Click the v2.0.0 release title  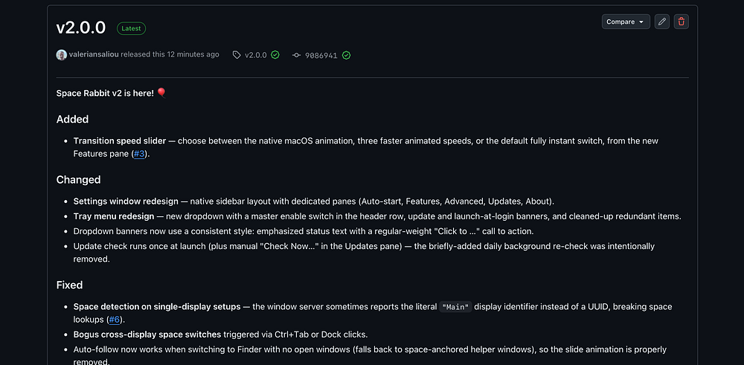click(81, 28)
